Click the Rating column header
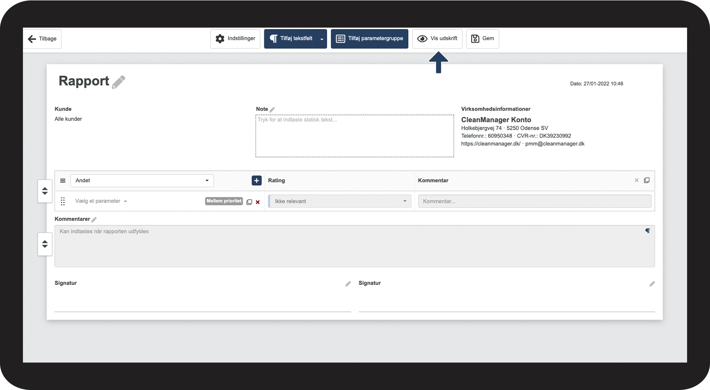This screenshot has width=710, height=390. (x=276, y=181)
